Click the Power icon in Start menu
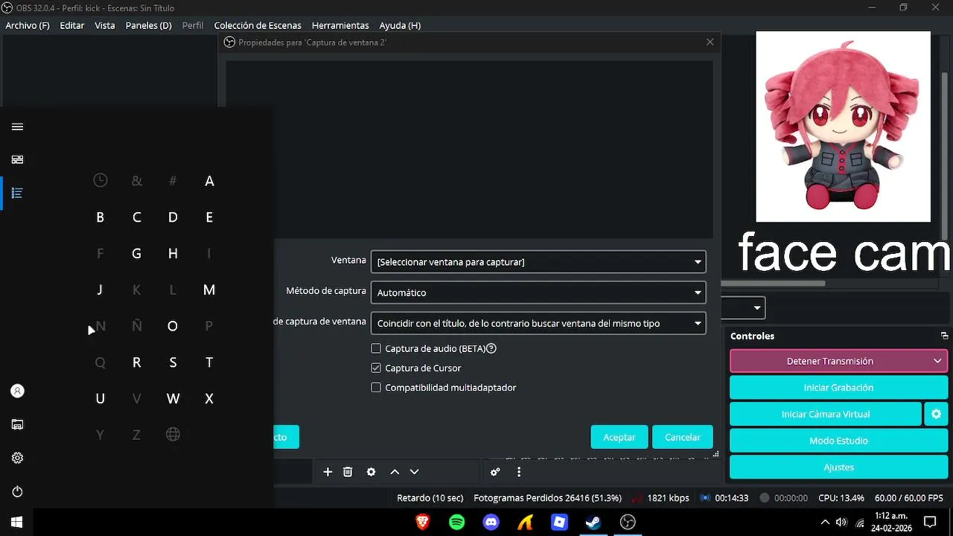Screen dimensions: 953x536 17,491
